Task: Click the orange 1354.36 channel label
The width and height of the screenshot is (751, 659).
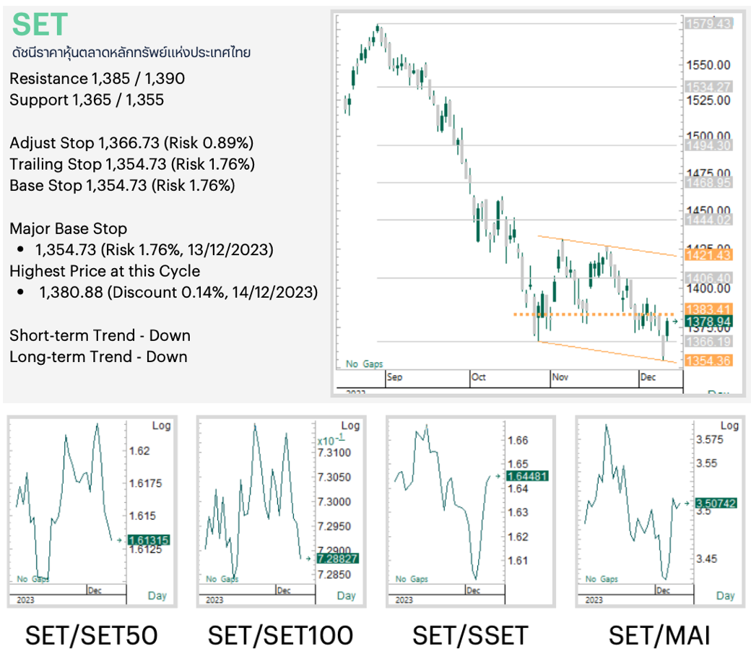Action: coord(708,361)
